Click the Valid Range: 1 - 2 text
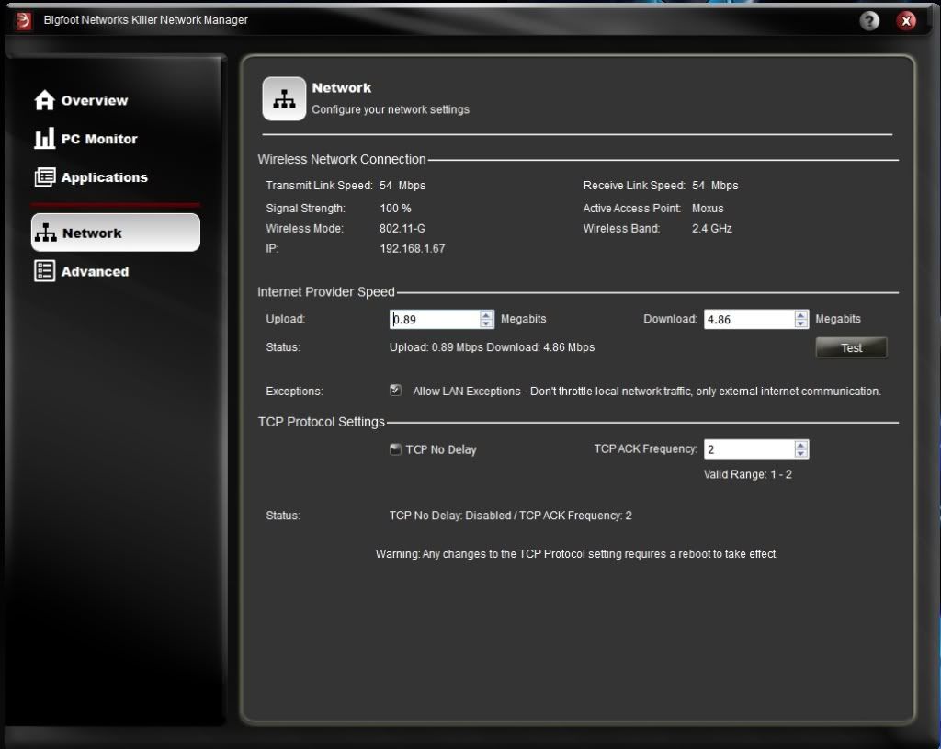941x749 pixels. [748, 474]
